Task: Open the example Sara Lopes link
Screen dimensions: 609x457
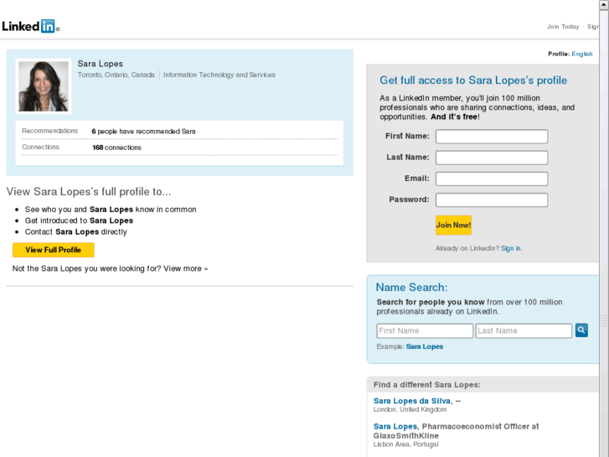Action: tap(425, 346)
